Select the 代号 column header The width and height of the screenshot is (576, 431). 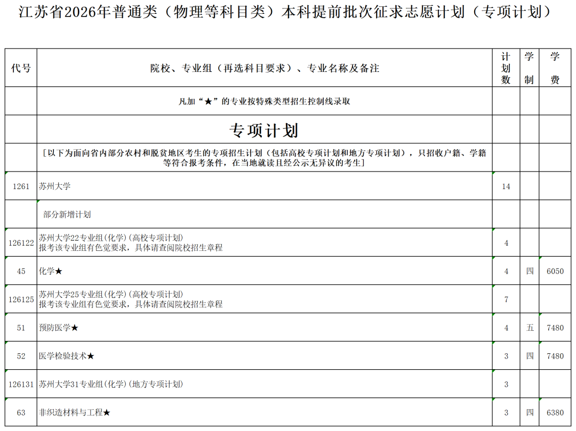point(21,68)
